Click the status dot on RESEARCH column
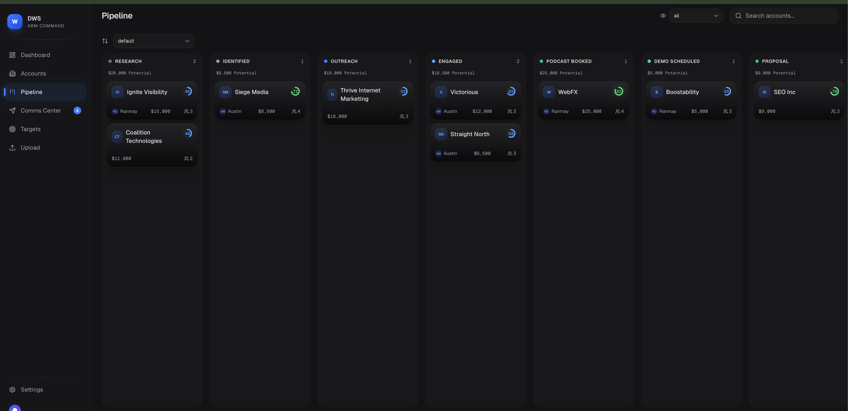This screenshot has width=848, height=411. [111, 61]
